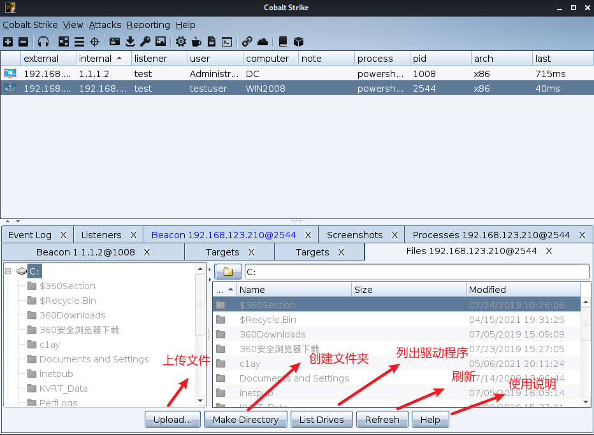Sort sessions by internal column
The width and height of the screenshot is (594, 435).
[x=103, y=59]
